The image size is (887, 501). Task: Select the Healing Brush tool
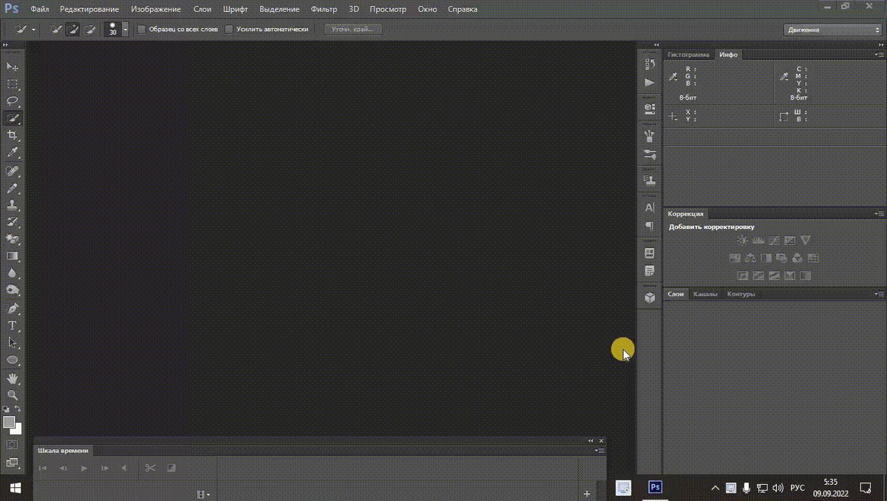click(13, 171)
